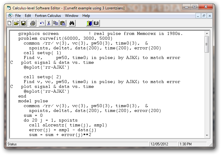Click the scrollbar down arrow

(x=207, y=135)
